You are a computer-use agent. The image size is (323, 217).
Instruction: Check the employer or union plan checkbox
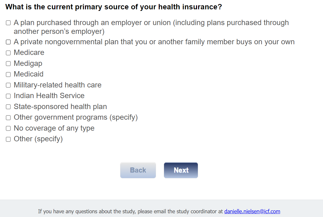pos(8,23)
